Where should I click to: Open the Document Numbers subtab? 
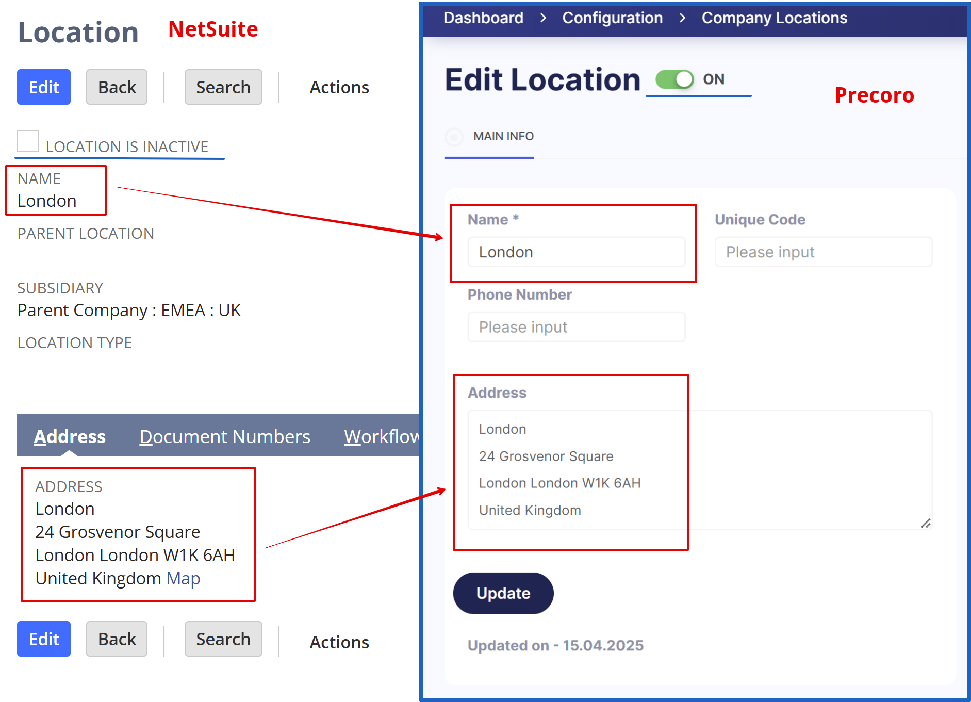[225, 436]
